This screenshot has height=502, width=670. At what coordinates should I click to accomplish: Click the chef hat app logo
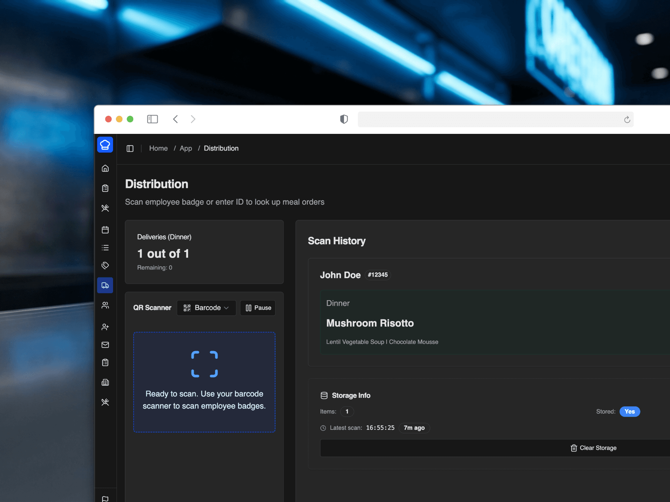(x=105, y=145)
